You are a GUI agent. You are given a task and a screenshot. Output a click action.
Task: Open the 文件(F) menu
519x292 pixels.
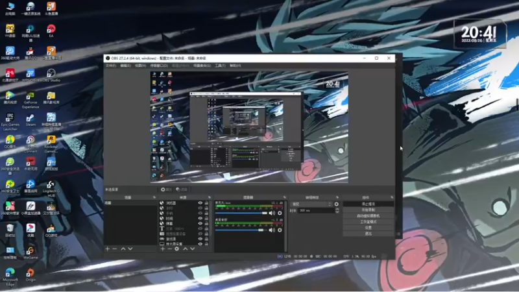click(x=110, y=66)
